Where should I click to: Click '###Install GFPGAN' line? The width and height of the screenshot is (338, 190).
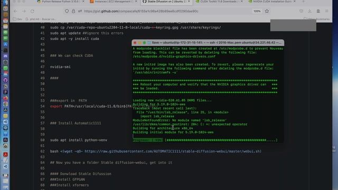pos(67,179)
